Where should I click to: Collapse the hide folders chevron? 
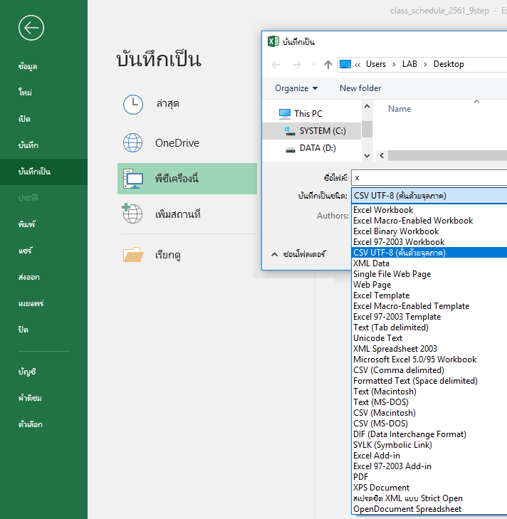point(274,253)
